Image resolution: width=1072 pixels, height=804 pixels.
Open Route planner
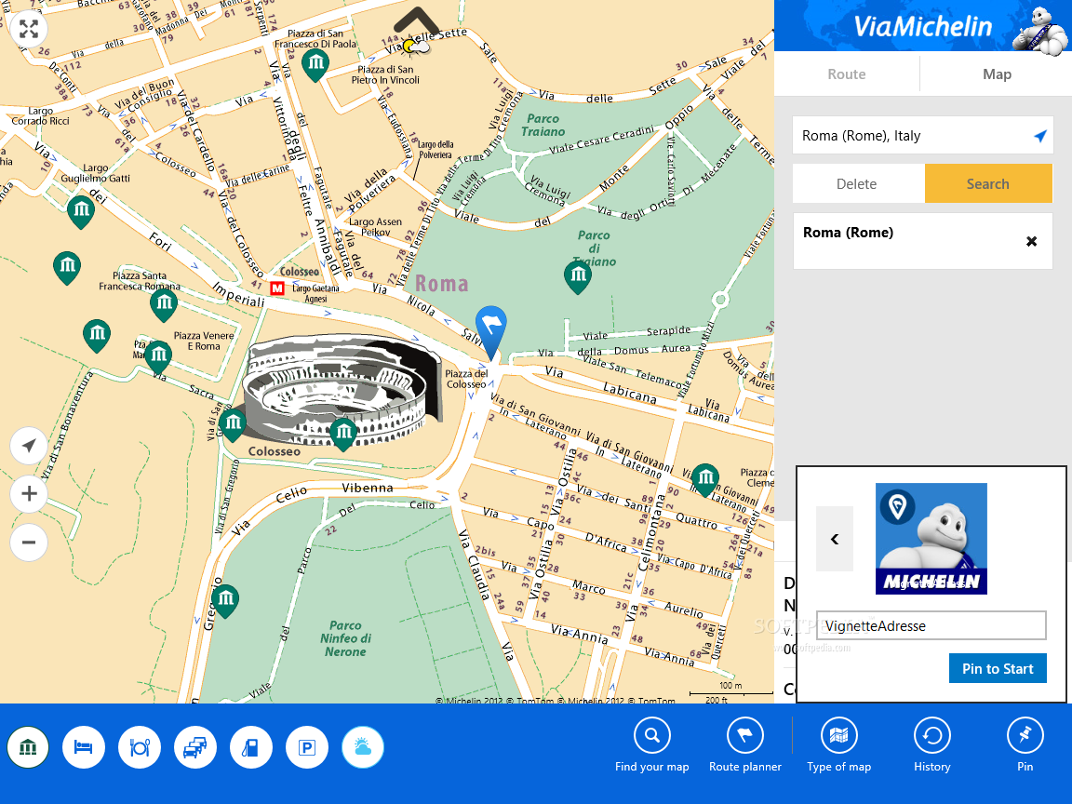tap(745, 746)
